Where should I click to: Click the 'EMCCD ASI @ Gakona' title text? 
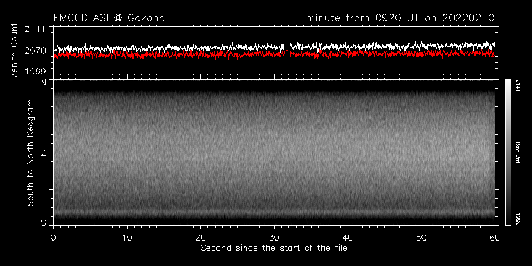tap(109, 18)
